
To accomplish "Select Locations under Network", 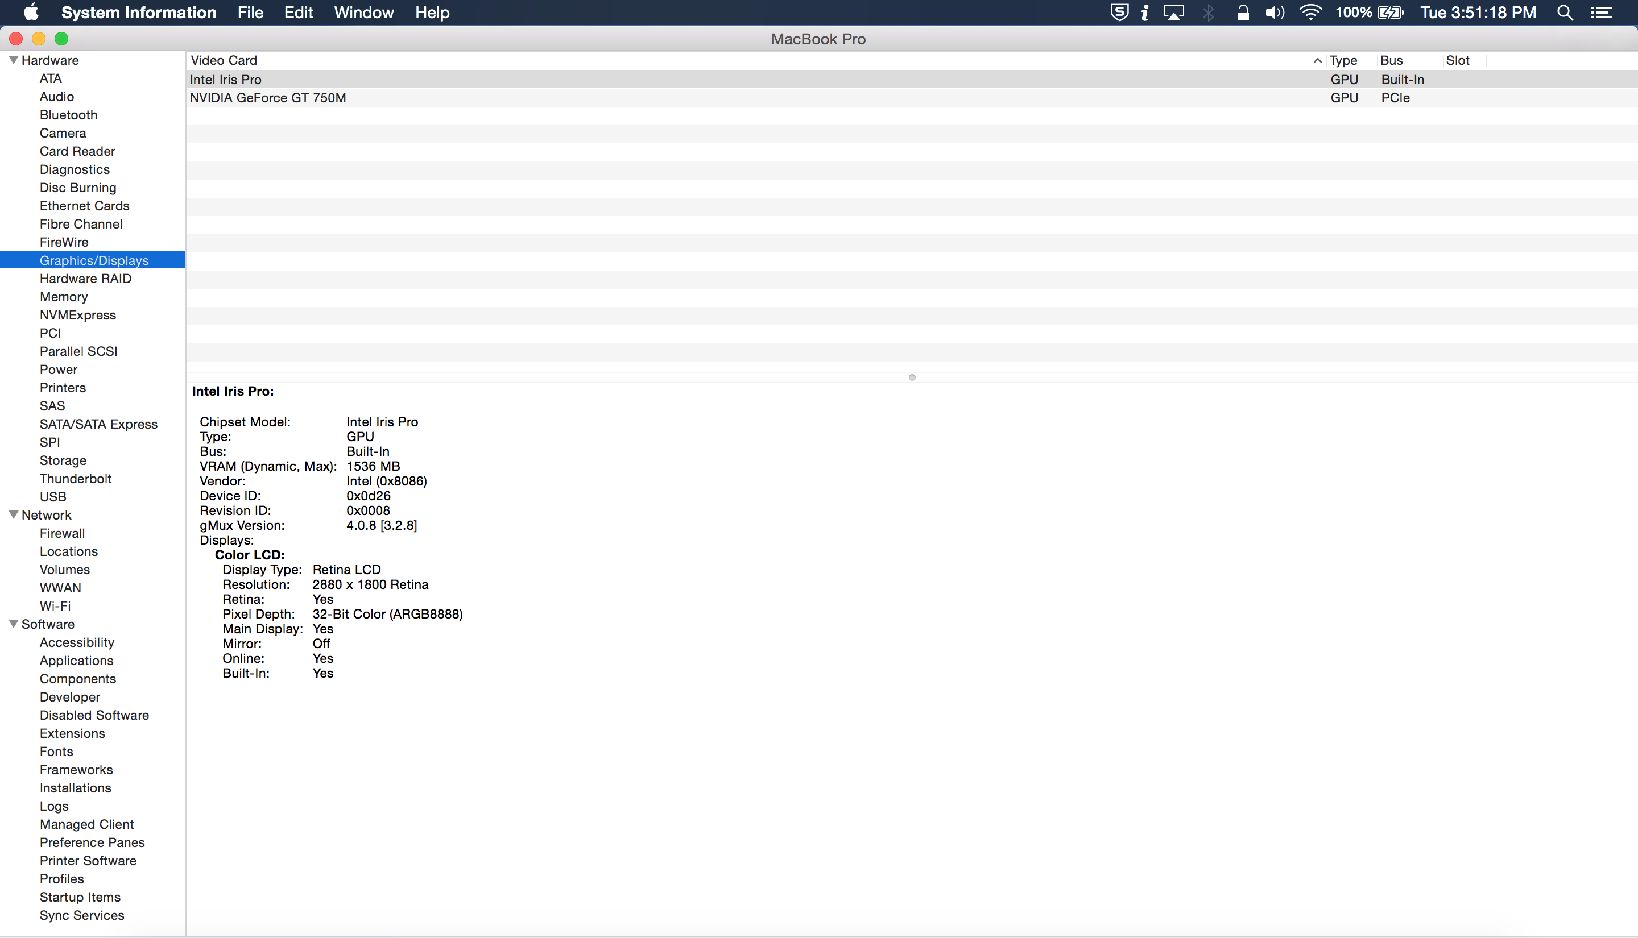I will tap(68, 551).
